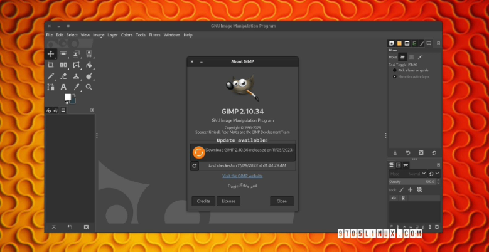Select the Foreground Select tool
Viewport: 489px width, 252px height.
76,54
